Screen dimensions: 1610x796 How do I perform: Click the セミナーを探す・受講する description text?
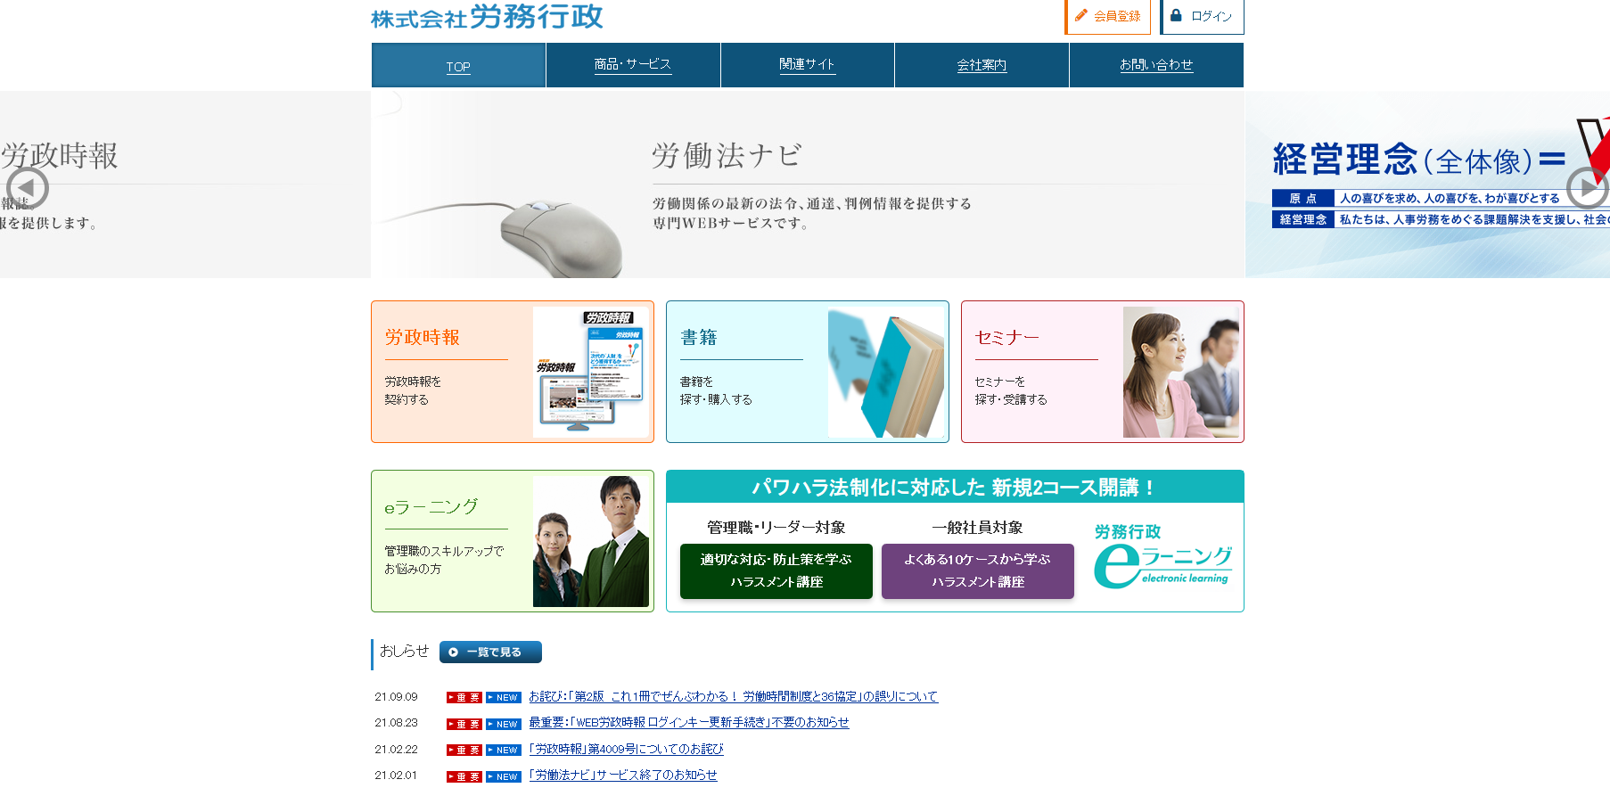[x=1011, y=390]
